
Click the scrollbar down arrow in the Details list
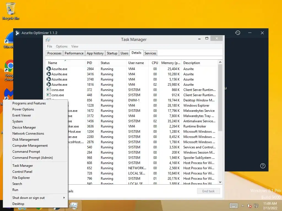[x=220, y=182]
